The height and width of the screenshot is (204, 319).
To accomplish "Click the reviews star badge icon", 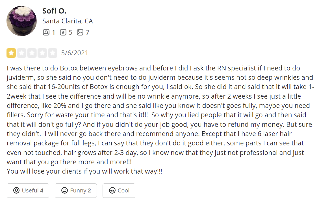I will point(63,32).
